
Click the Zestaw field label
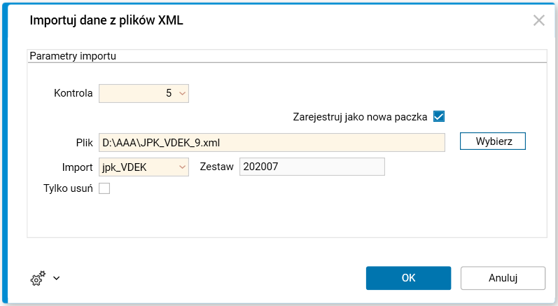tap(217, 167)
